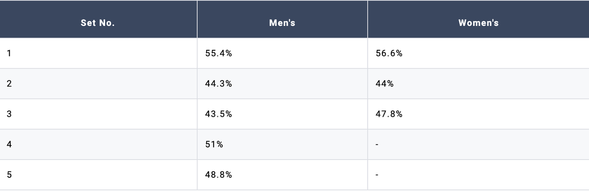Image resolution: width=589 pixels, height=191 pixels.
Task: Click the Men's 51% value
Action: pyautogui.click(x=214, y=144)
